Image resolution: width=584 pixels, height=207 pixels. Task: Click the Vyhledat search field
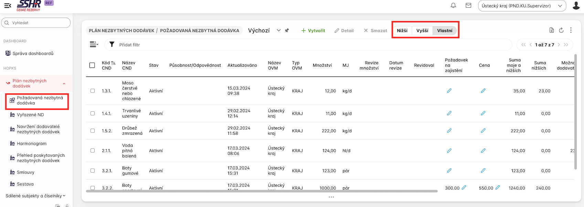[x=36, y=23]
